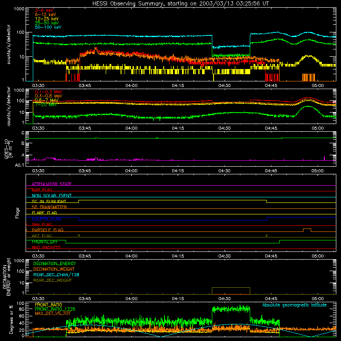341x341 pixels.
Task: Click the MAX_DET_VS_TOT legend entry
Action: pyautogui.click(x=52, y=313)
